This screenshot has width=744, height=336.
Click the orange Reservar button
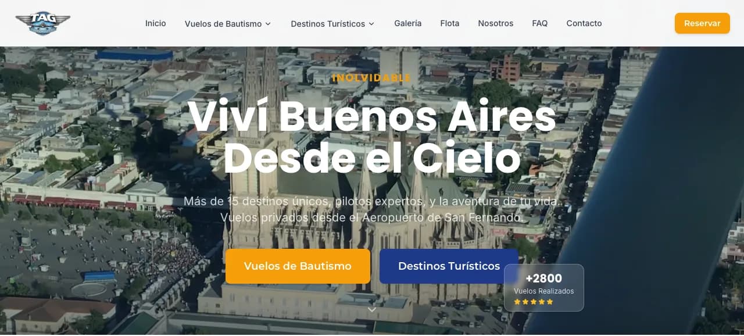pos(702,23)
